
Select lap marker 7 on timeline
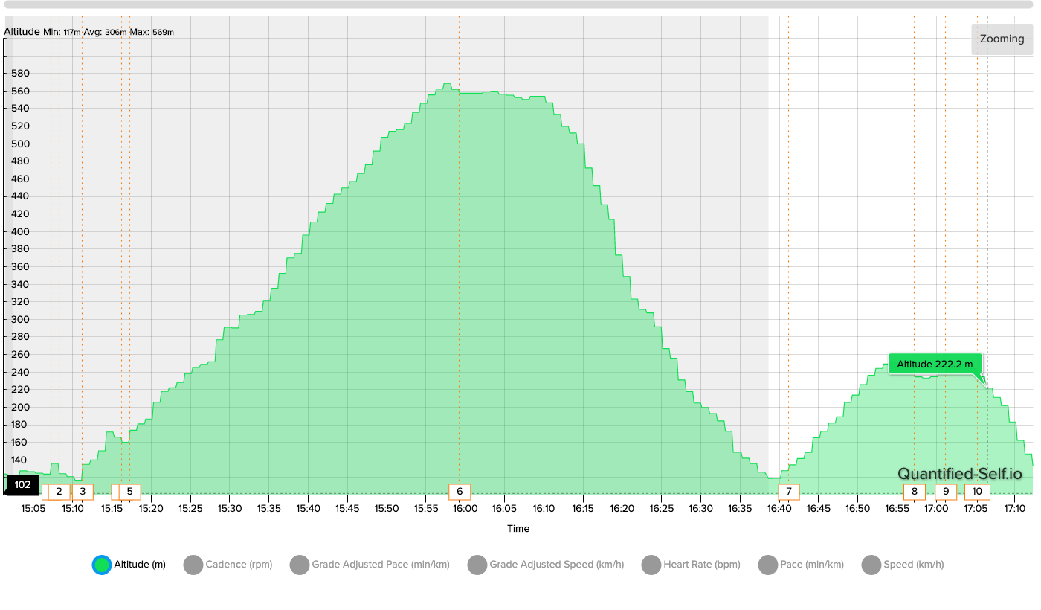[788, 492]
